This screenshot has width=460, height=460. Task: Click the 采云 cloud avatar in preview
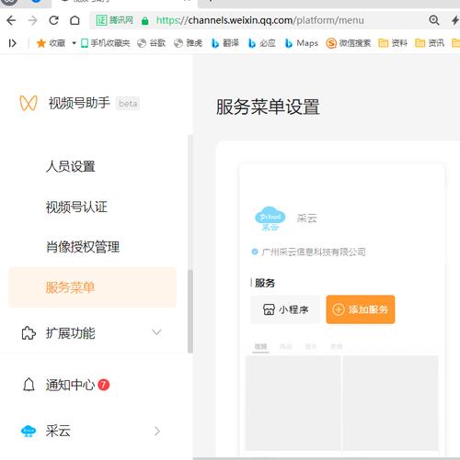[x=270, y=219]
